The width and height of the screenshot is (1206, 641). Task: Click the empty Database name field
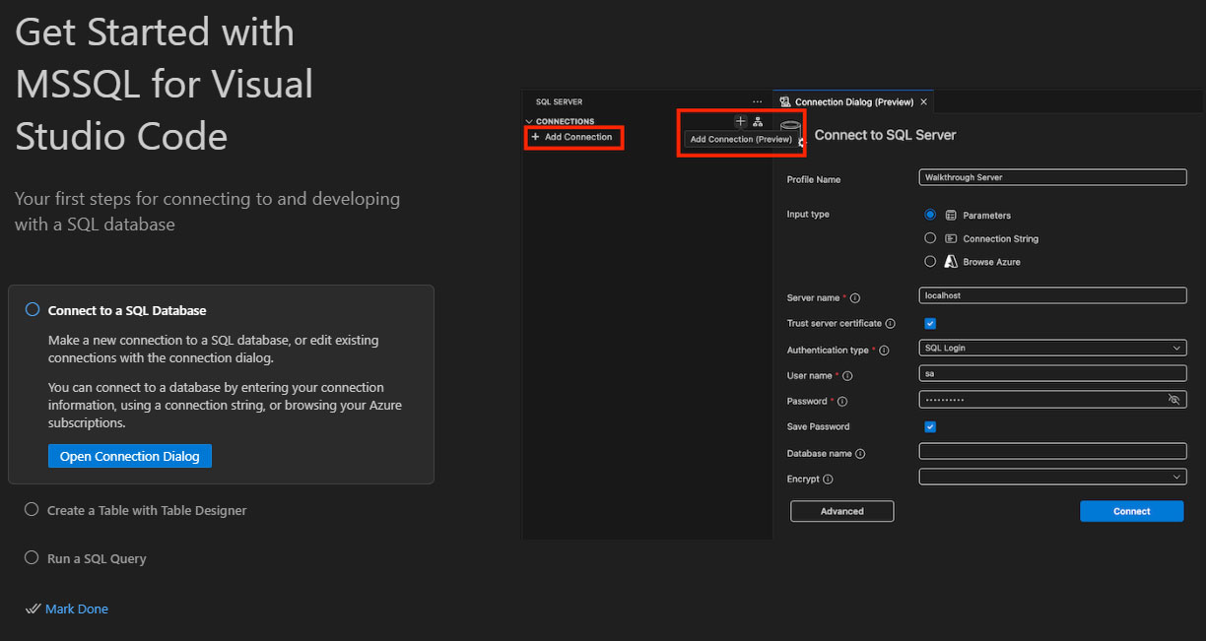click(1052, 451)
